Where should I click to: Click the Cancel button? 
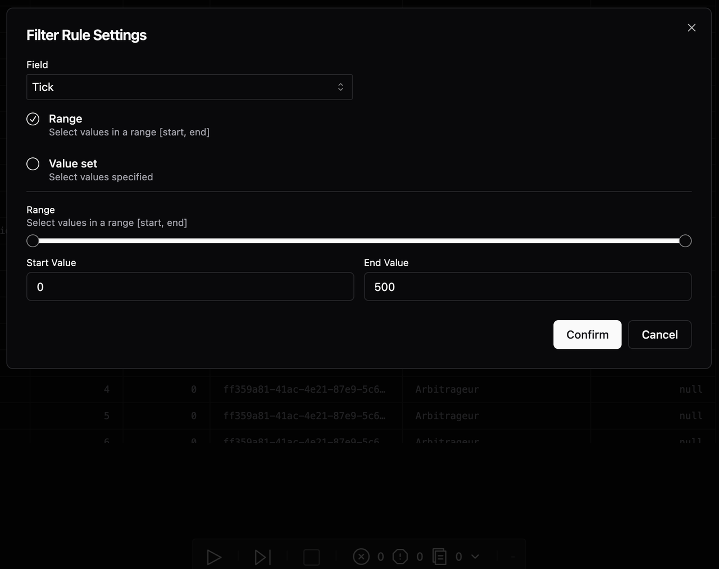click(659, 335)
